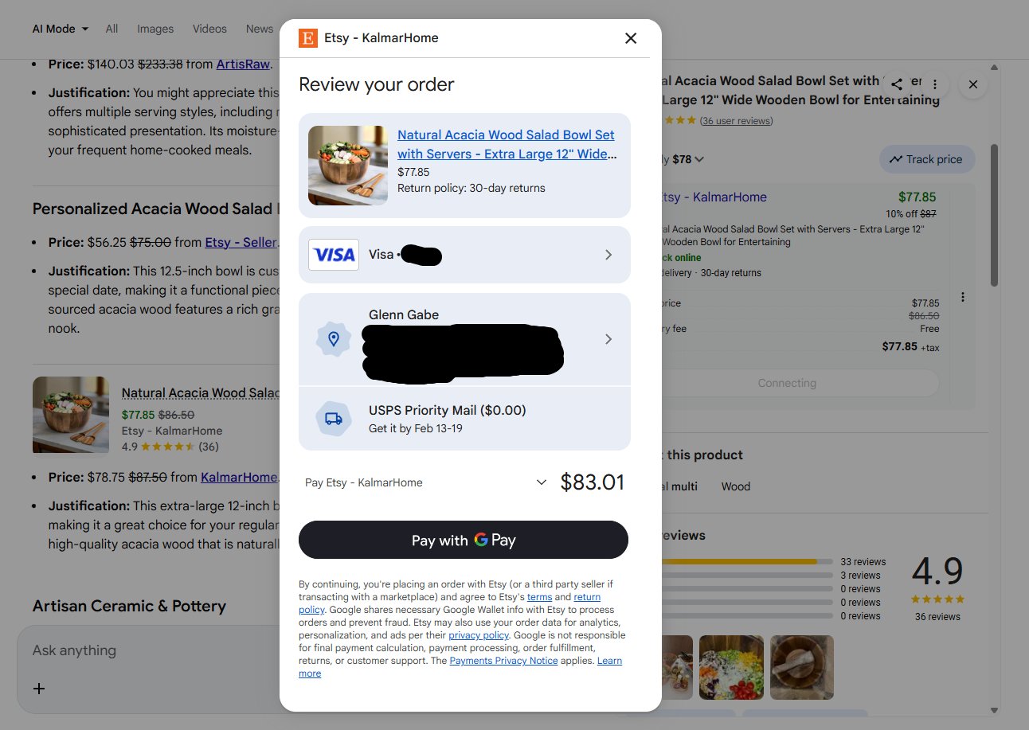Click the share icon on product panel
The image size is (1029, 730).
[897, 84]
